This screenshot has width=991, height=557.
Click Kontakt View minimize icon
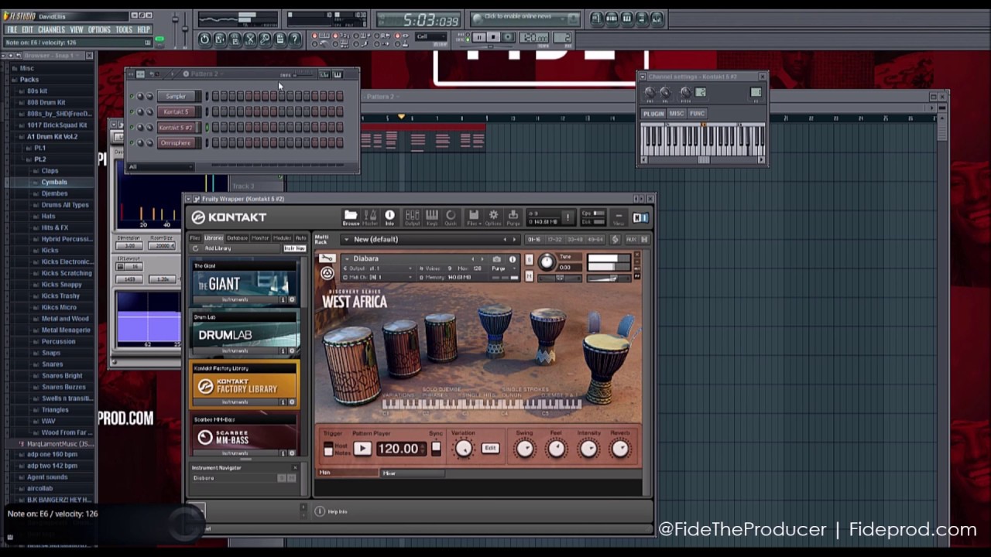tap(619, 217)
